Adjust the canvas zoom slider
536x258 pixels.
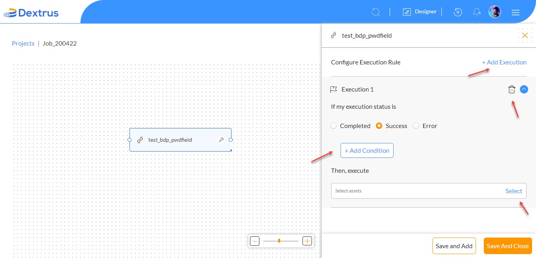pyautogui.click(x=279, y=241)
